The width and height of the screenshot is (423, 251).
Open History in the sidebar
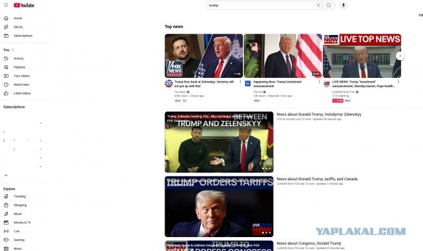coord(19,59)
